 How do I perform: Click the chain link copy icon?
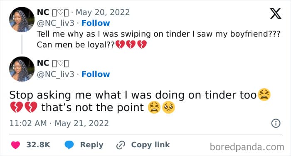(121, 145)
